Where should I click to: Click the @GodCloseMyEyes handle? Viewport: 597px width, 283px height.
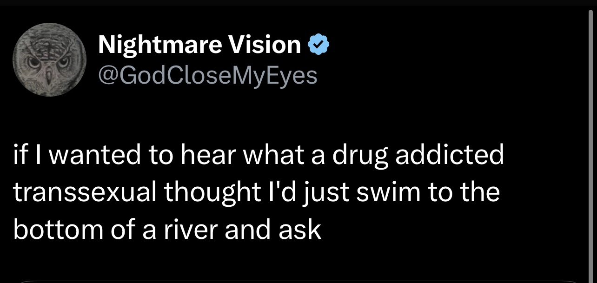click(208, 75)
